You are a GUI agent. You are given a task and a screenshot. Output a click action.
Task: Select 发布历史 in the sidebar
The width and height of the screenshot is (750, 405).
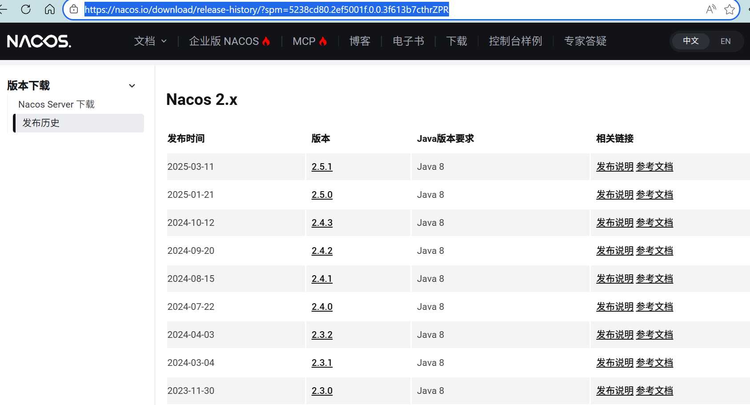pos(41,123)
